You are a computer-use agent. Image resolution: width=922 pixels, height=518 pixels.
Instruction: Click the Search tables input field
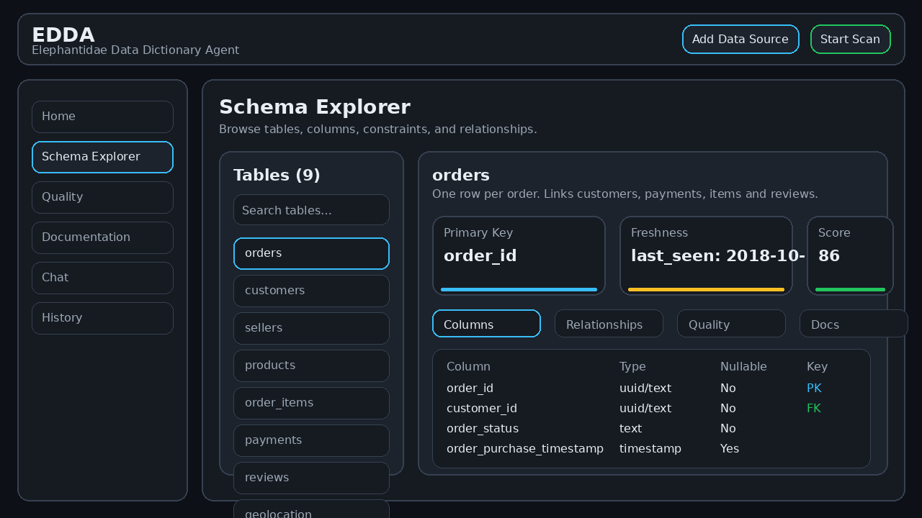coord(311,209)
